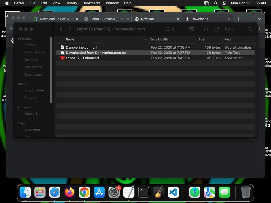Open the Apple menu
Screen dimensions: 271x203
(7, 3)
